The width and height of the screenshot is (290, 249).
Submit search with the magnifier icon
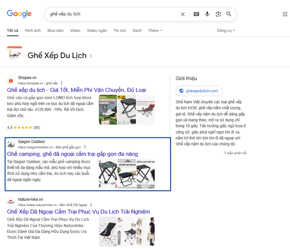(229, 14)
